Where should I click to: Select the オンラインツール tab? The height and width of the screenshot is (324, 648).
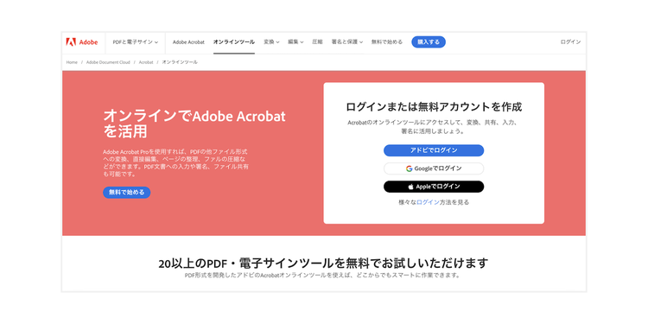(234, 42)
